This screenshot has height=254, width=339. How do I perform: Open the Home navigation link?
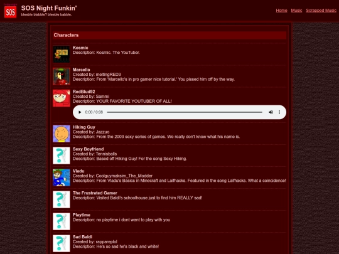281,11
